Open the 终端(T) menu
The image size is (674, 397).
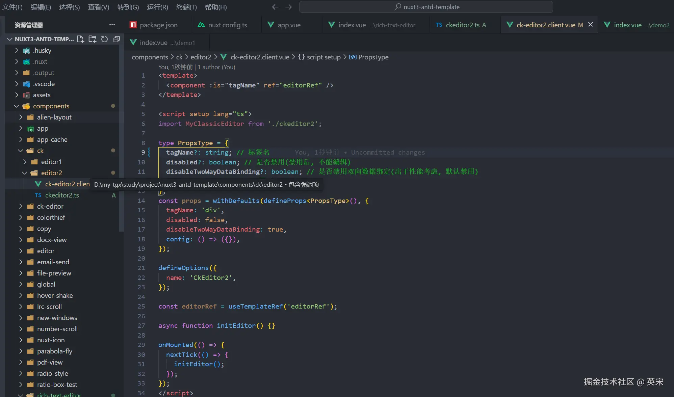[x=186, y=7]
